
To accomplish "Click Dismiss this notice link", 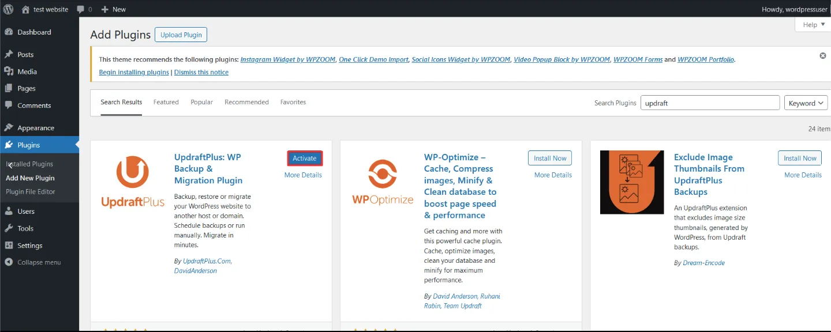I will tap(201, 73).
